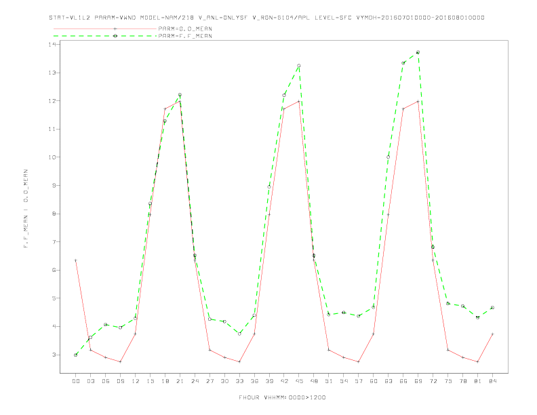Click green forecast peak marker at hour 45
Screen dimensions: 537x415
click(299, 66)
